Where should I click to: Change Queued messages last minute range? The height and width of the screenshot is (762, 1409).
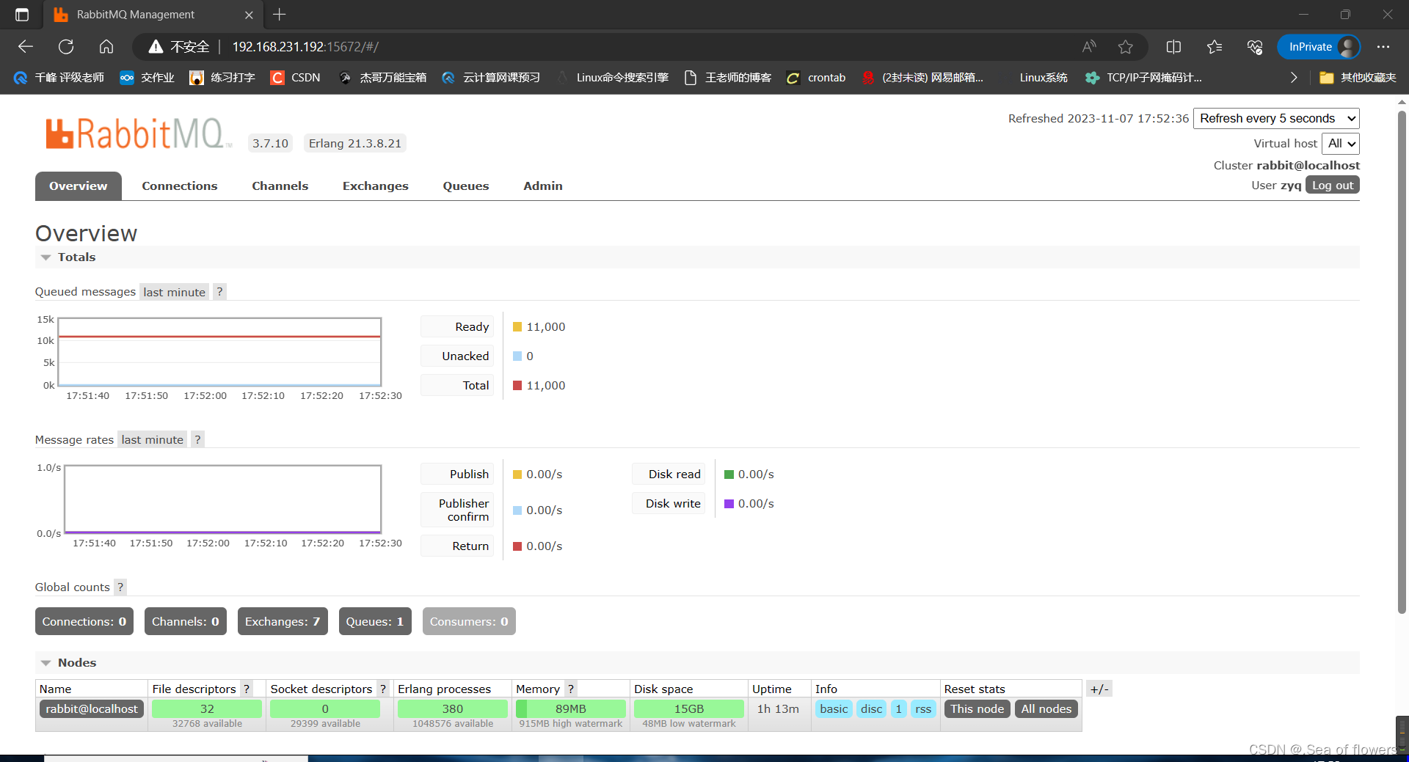[175, 292]
